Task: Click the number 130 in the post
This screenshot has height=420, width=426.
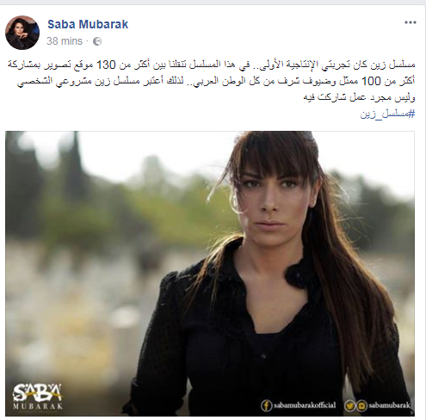Action: (x=106, y=65)
